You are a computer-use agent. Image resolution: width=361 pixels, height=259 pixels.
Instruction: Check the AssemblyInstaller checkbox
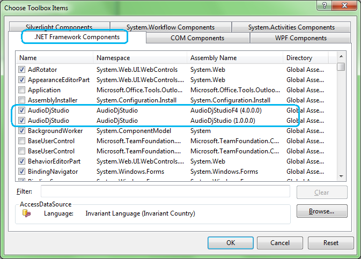pyautogui.click(x=22, y=100)
